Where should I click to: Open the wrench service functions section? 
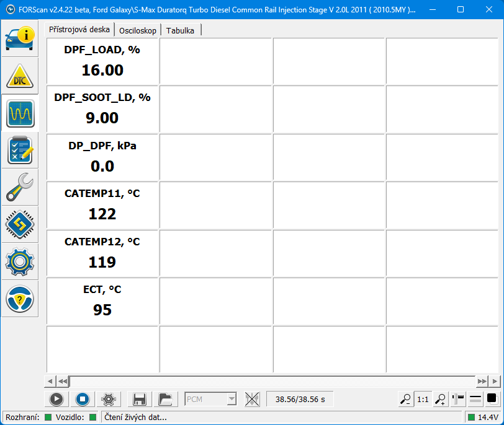click(20, 187)
